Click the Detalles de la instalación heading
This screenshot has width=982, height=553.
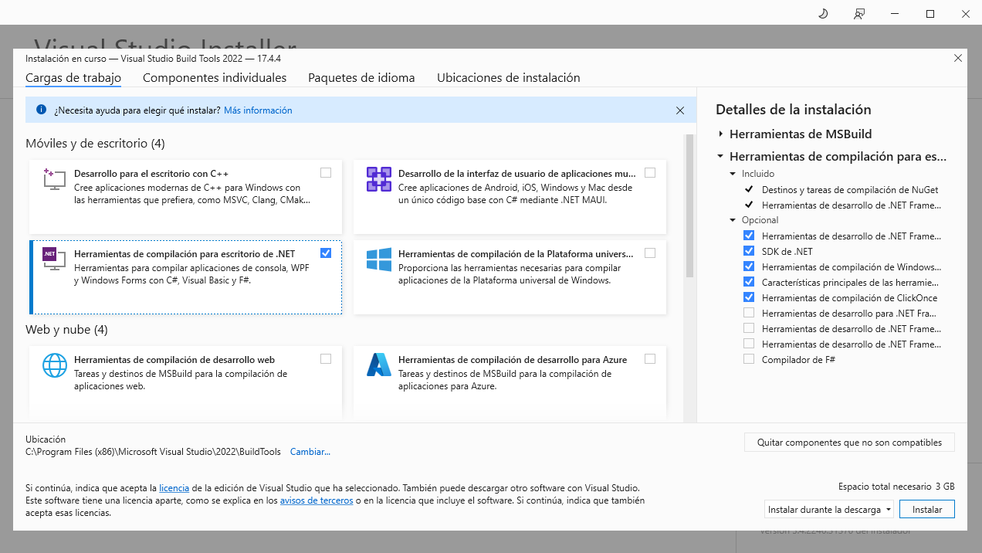pos(794,110)
